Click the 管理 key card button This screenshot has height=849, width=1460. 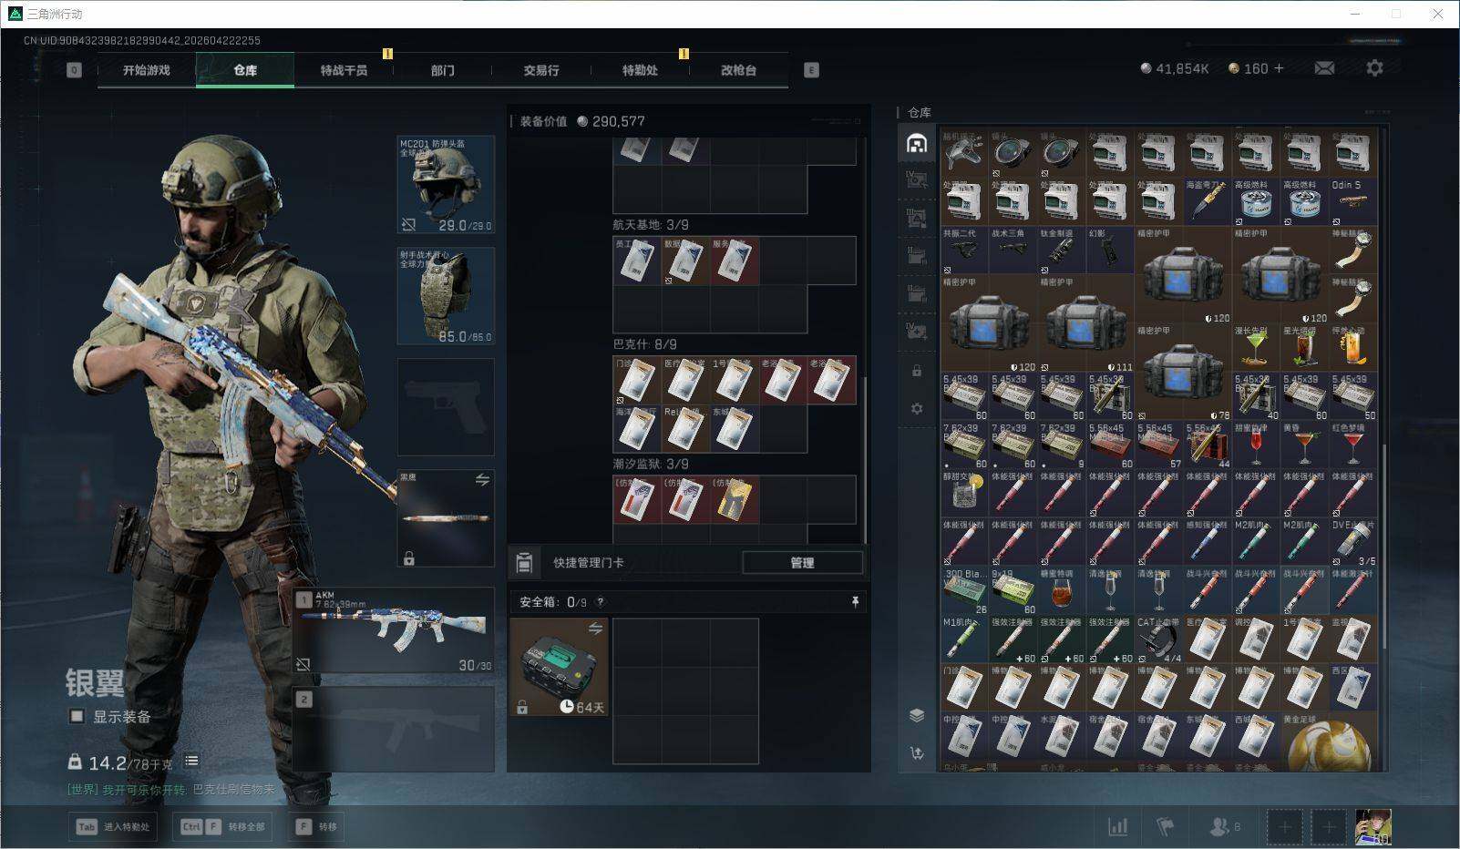(x=802, y=563)
